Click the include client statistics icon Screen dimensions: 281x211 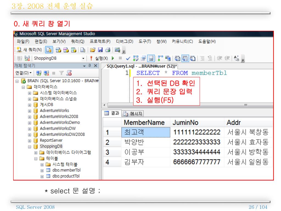tap(168, 58)
